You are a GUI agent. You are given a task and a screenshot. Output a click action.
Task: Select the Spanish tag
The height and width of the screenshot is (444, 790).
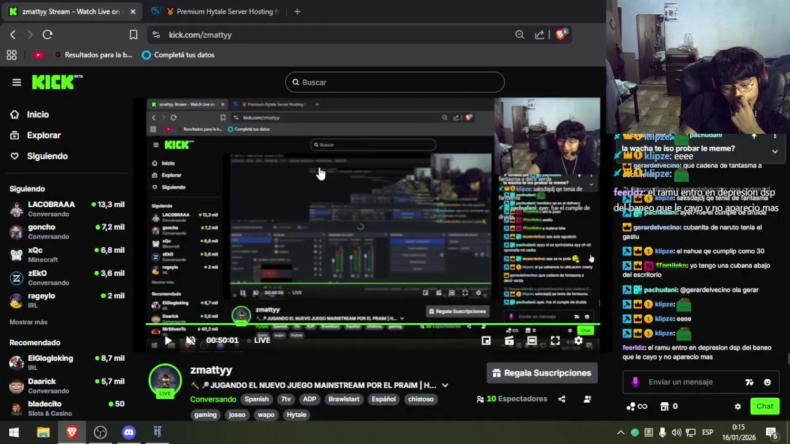[257, 399]
